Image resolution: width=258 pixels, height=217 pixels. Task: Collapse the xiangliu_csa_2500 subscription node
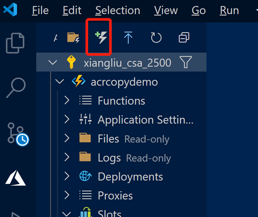(x=53, y=62)
